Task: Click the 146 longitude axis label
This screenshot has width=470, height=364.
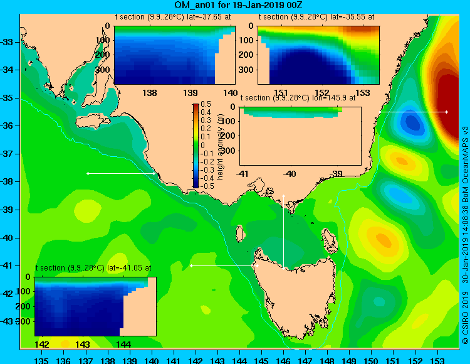Action: (x=283, y=361)
